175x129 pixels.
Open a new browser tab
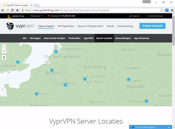tap(37, 5)
